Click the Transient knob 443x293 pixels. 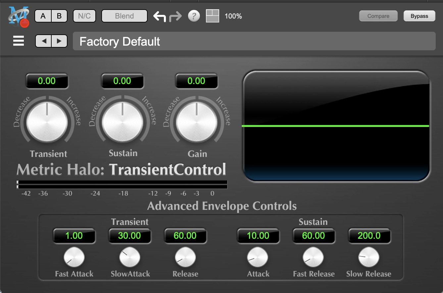pos(47,121)
